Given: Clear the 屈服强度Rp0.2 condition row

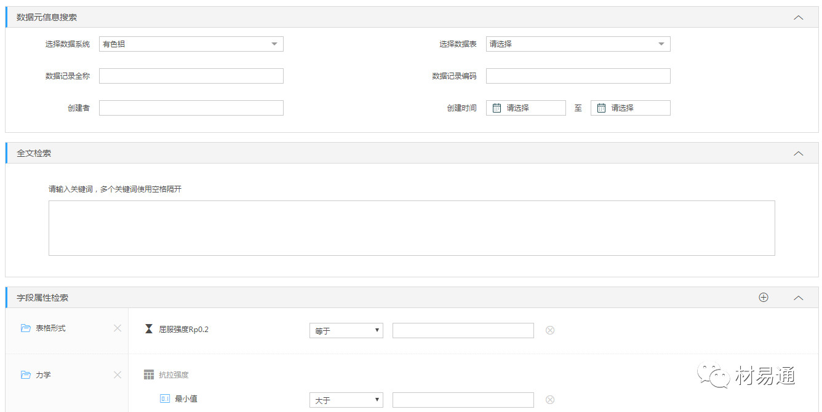Looking at the screenshot, I should 550,330.
